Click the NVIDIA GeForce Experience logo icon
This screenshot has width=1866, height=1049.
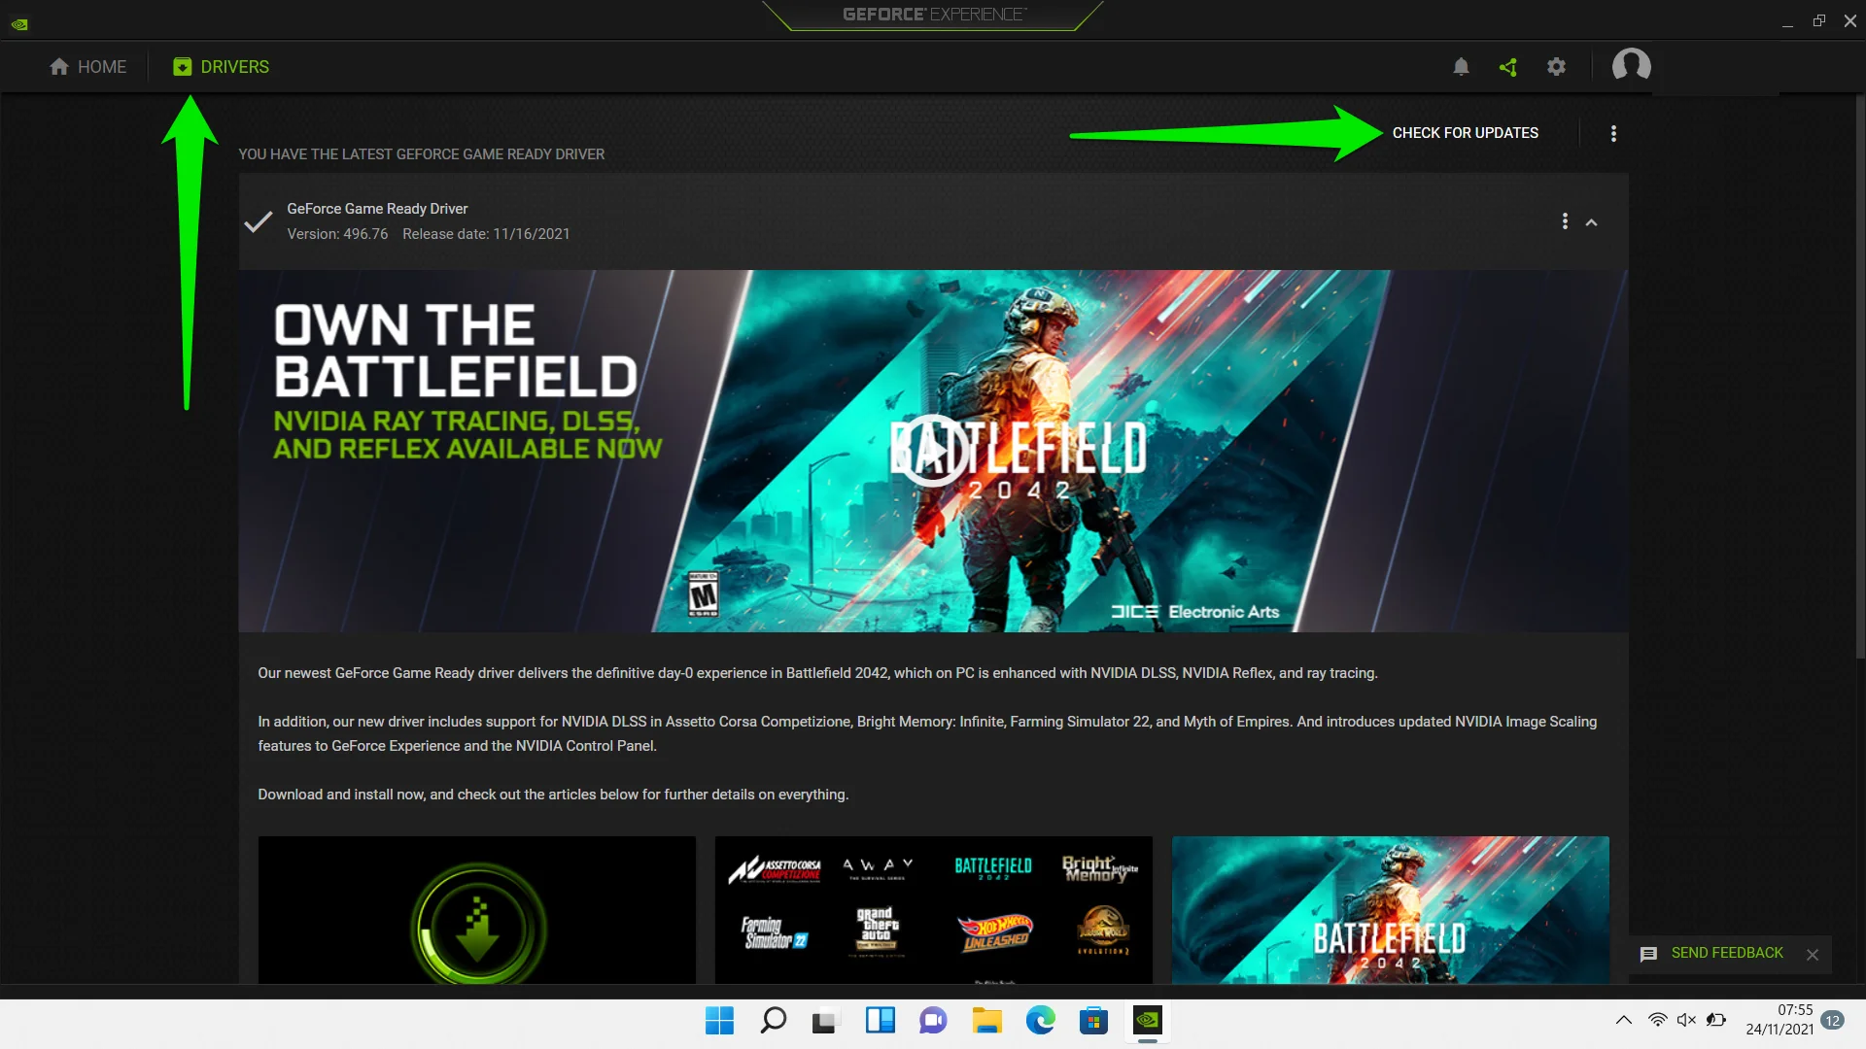click(19, 21)
